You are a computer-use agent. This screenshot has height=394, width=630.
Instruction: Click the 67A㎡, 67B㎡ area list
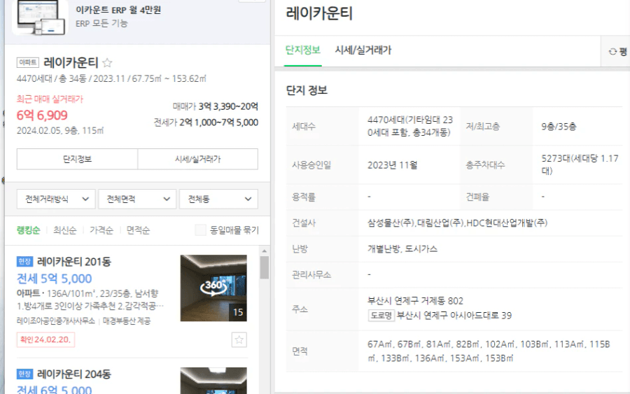pyautogui.click(x=489, y=351)
